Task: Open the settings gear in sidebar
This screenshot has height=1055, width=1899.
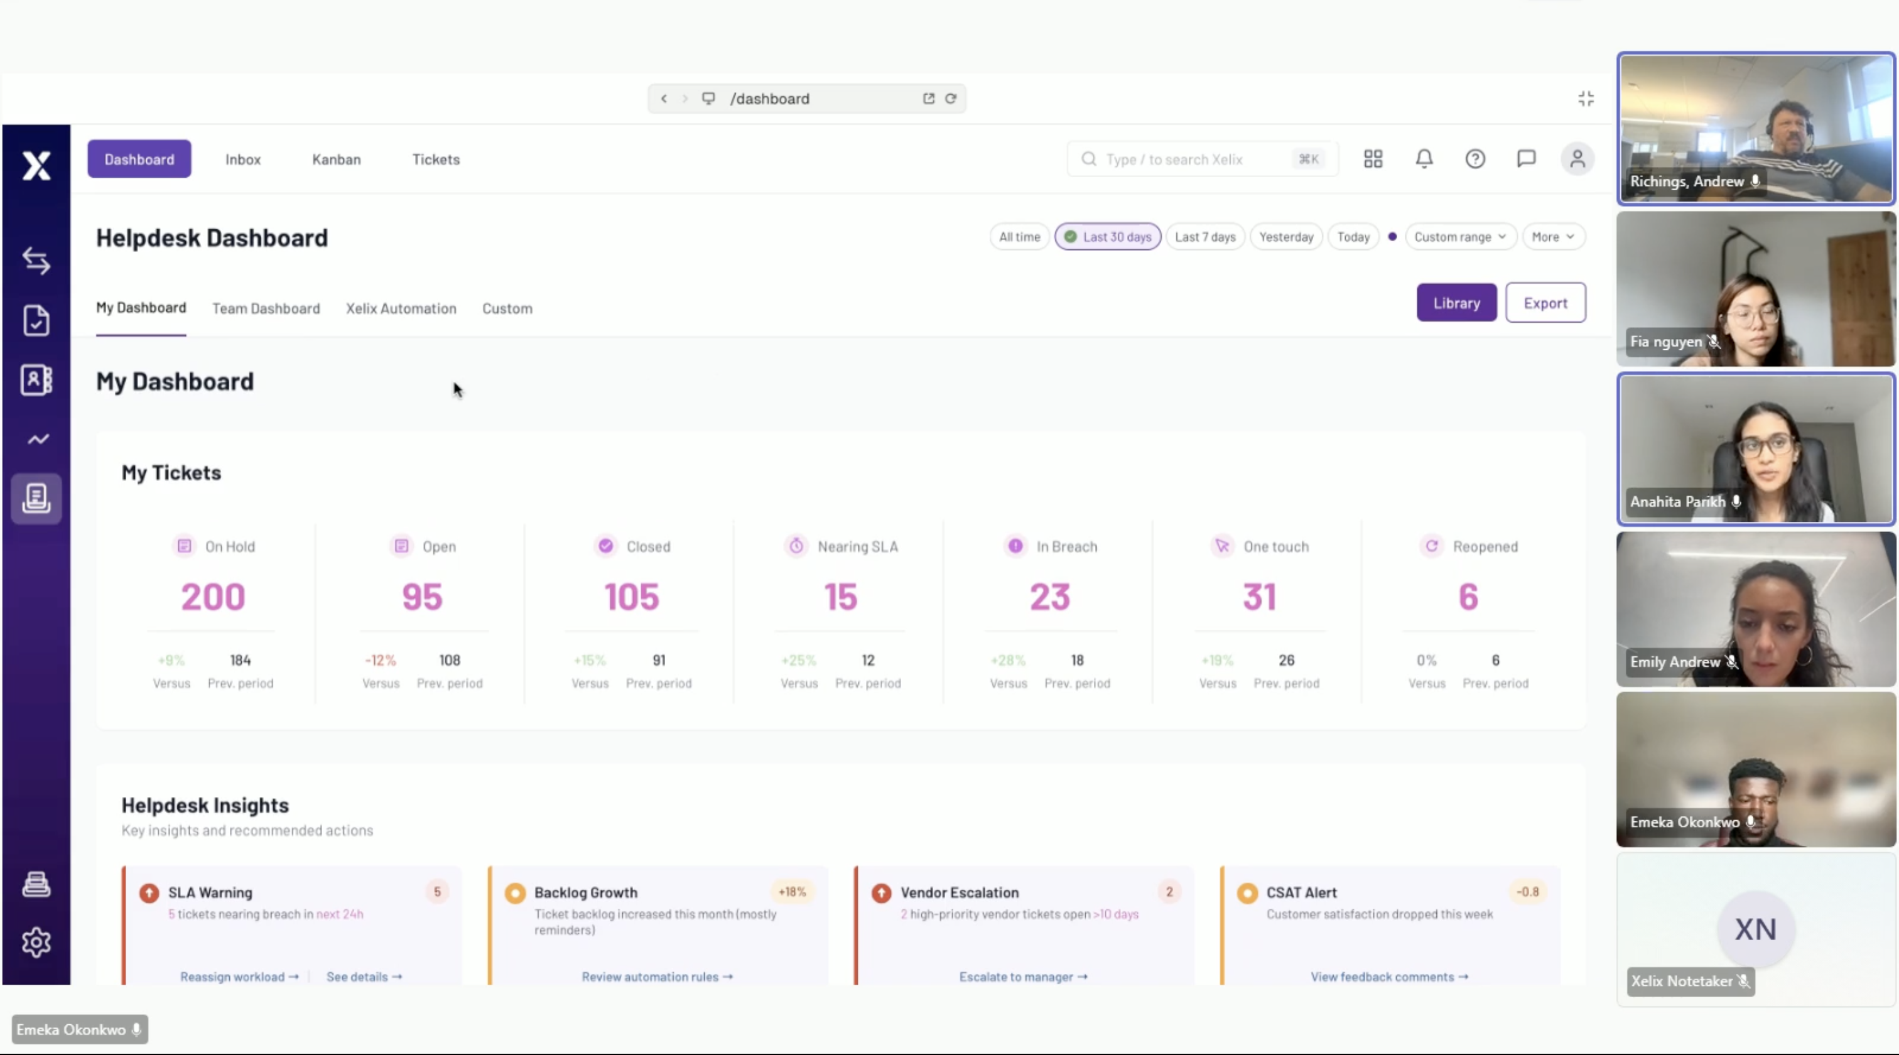Action: click(x=36, y=942)
